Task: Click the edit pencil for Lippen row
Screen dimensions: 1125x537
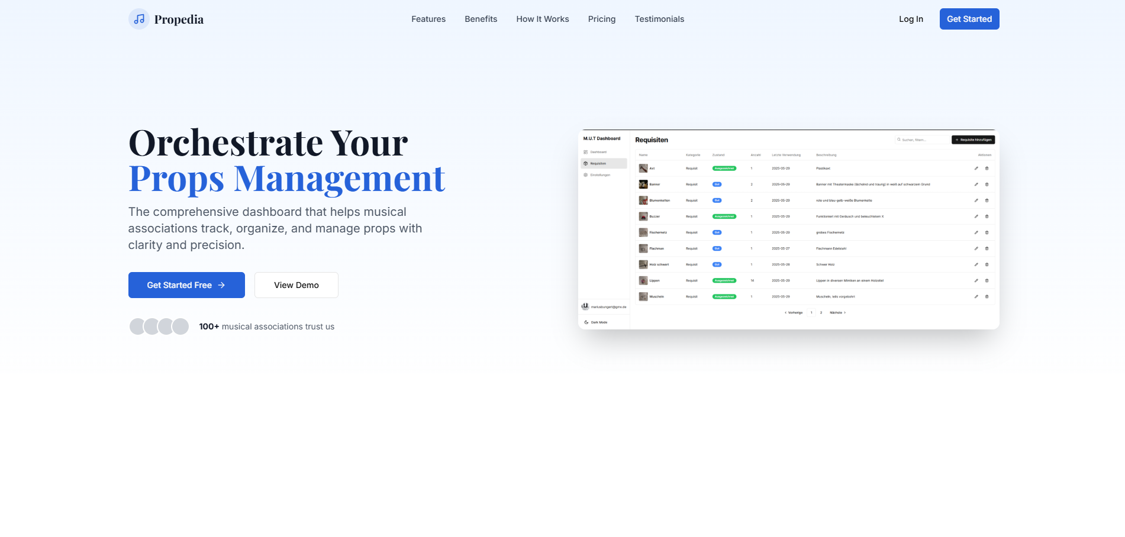Action: (x=976, y=280)
